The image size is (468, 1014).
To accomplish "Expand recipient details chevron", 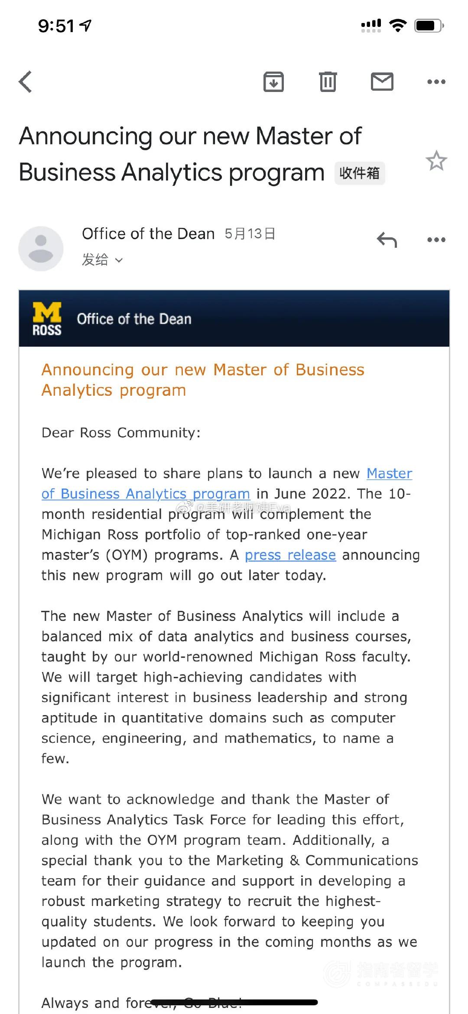I will (119, 260).
